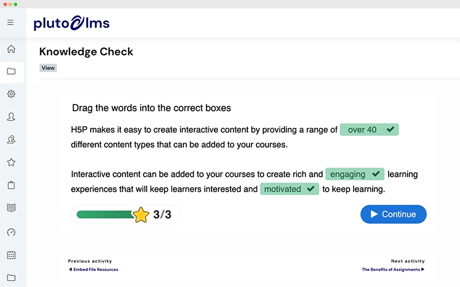
Task: Click the 'over 40' answer box
Action: pyautogui.click(x=369, y=130)
